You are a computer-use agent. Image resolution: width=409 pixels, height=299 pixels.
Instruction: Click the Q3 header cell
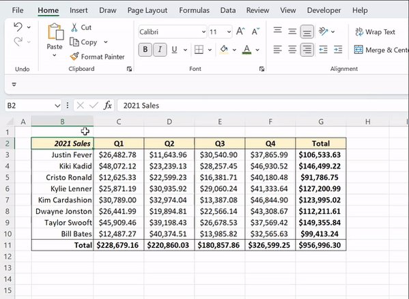pos(220,143)
